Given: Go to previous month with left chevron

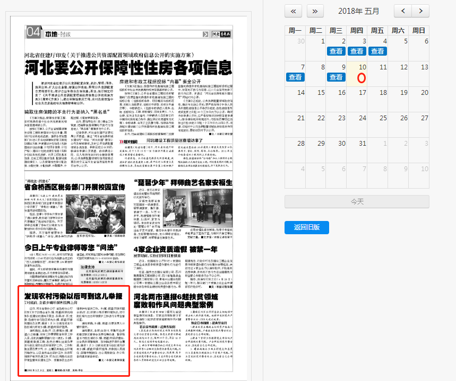Looking at the screenshot, I should pyautogui.click(x=404, y=11).
